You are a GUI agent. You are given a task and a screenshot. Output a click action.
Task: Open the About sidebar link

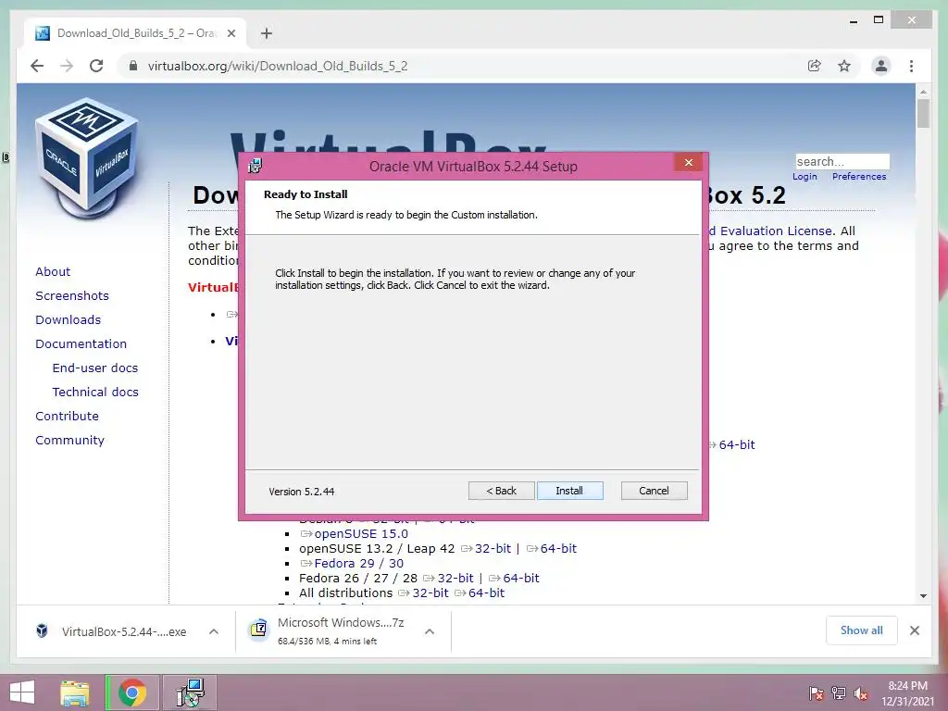click(x=53, y=271)
